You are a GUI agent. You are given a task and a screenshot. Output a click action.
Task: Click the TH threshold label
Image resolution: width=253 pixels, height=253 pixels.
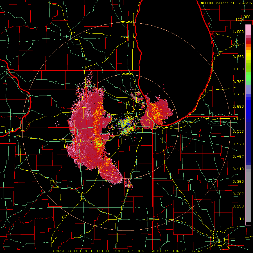point(241,219)
